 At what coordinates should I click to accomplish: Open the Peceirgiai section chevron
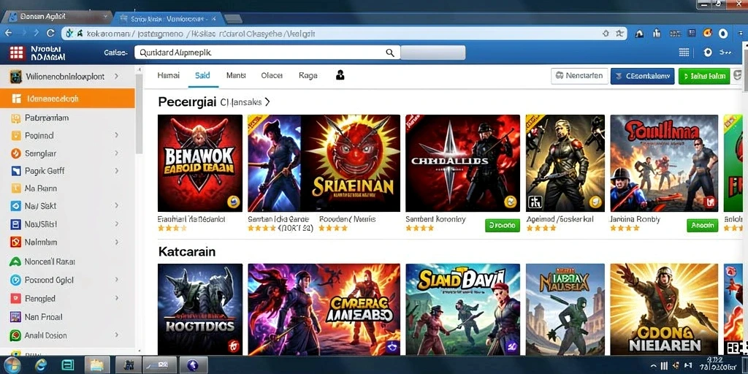click(267, 102)
